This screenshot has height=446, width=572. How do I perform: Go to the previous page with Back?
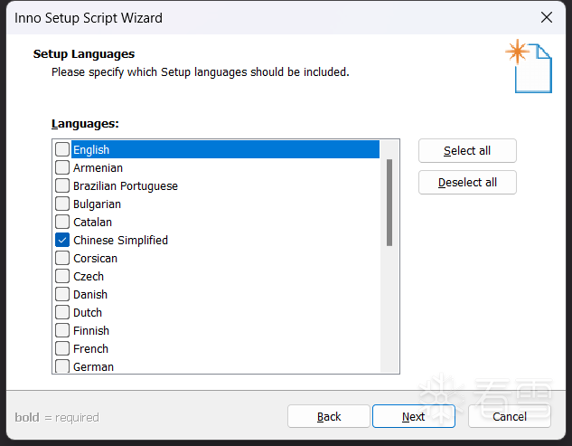click(x=329, y=416)
